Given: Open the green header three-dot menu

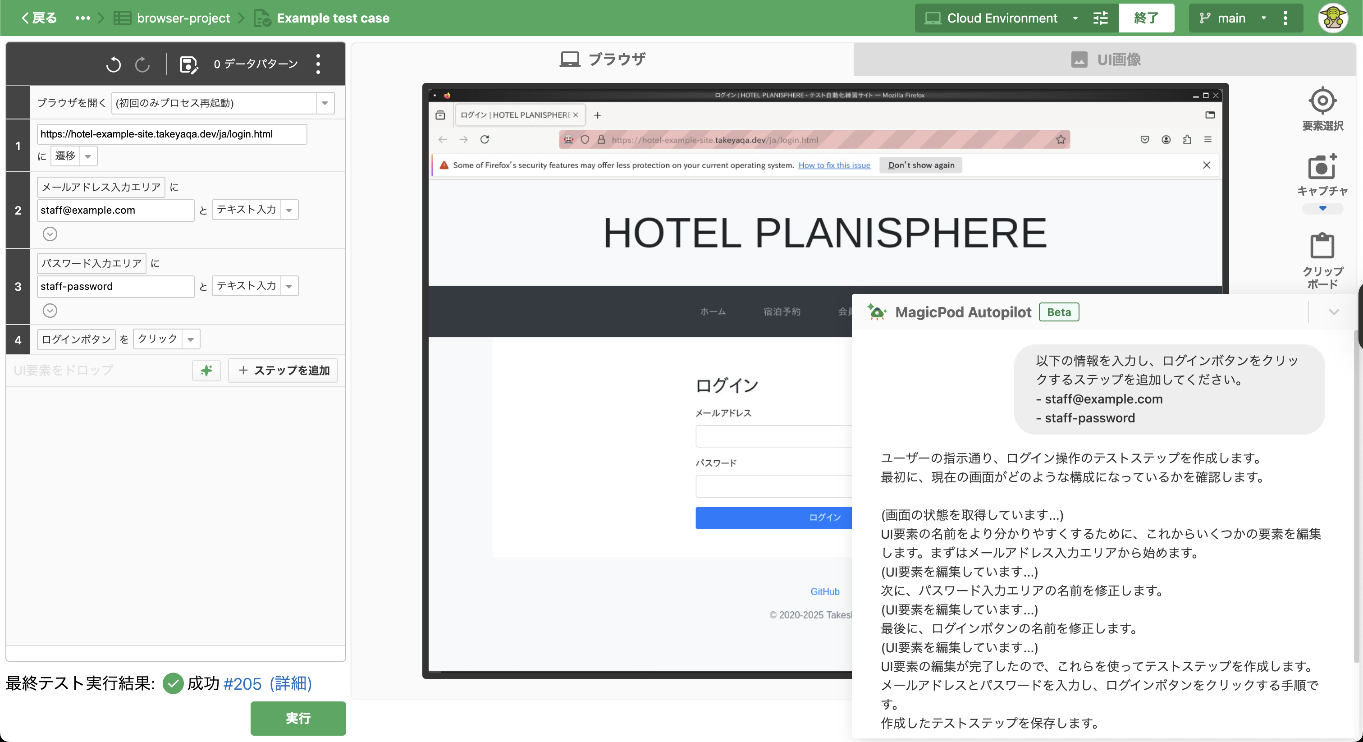Looking at the screenshot, I should (x=1285, y=18).
